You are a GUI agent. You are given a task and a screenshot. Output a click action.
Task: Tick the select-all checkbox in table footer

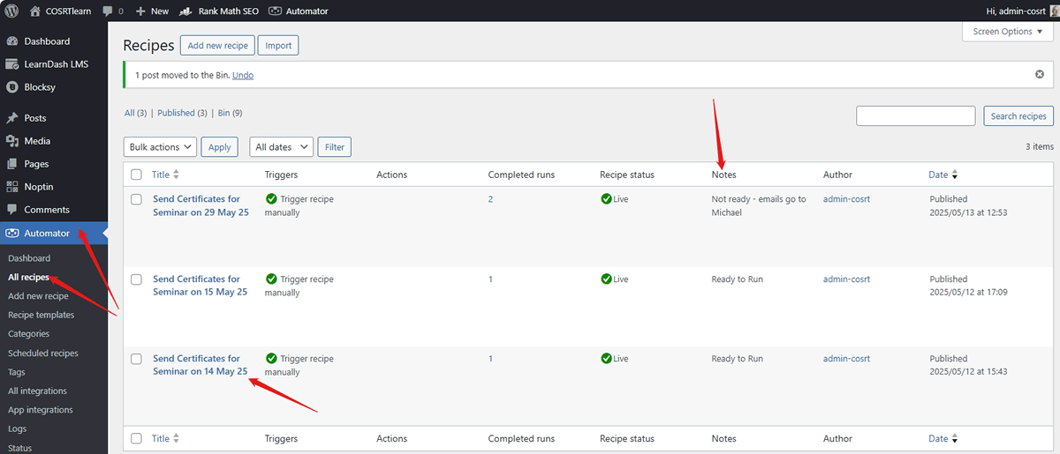coord(136,438)
